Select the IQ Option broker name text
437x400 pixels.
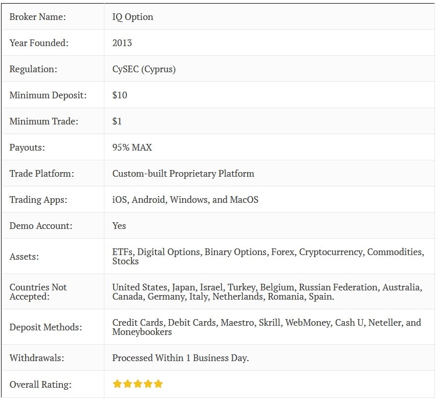[x=133, y=17]
